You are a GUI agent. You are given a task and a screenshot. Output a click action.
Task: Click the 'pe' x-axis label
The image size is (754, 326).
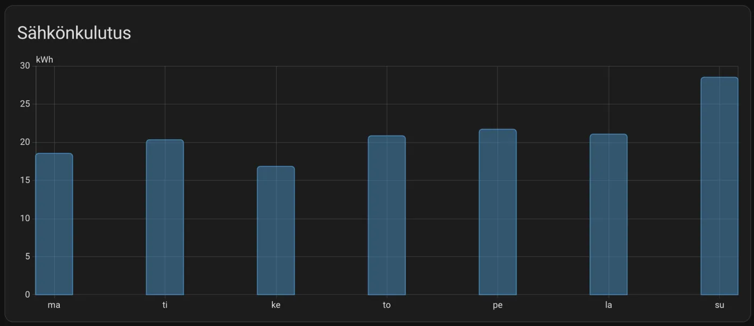(498, 305)
